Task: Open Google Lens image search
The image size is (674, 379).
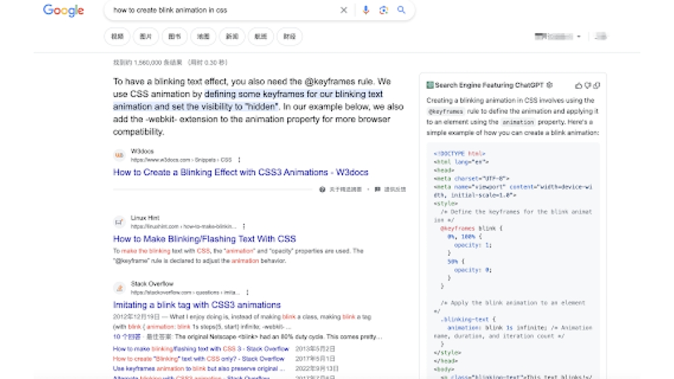Action: coord(384,10)
